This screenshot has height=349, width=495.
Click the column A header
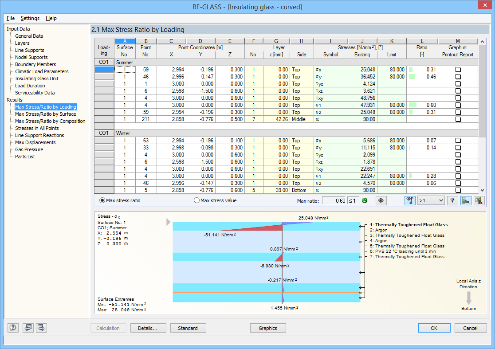[x=125, y=41]
